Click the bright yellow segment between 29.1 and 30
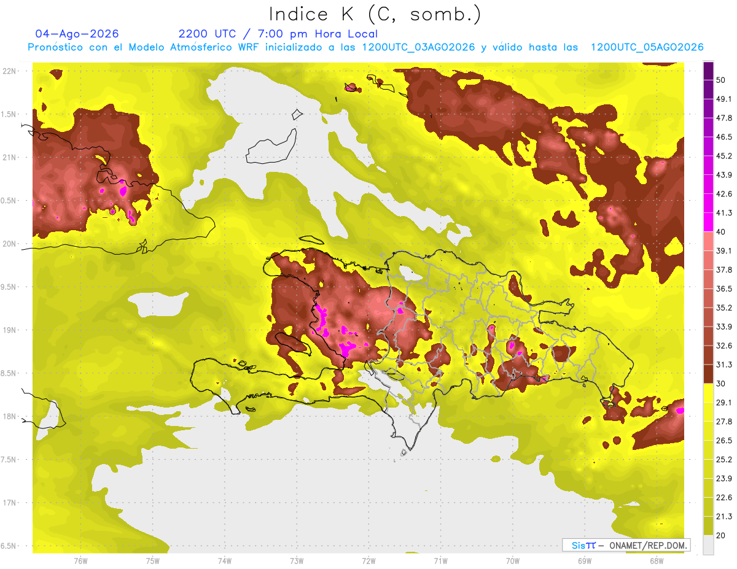 [x=708, y=393]
